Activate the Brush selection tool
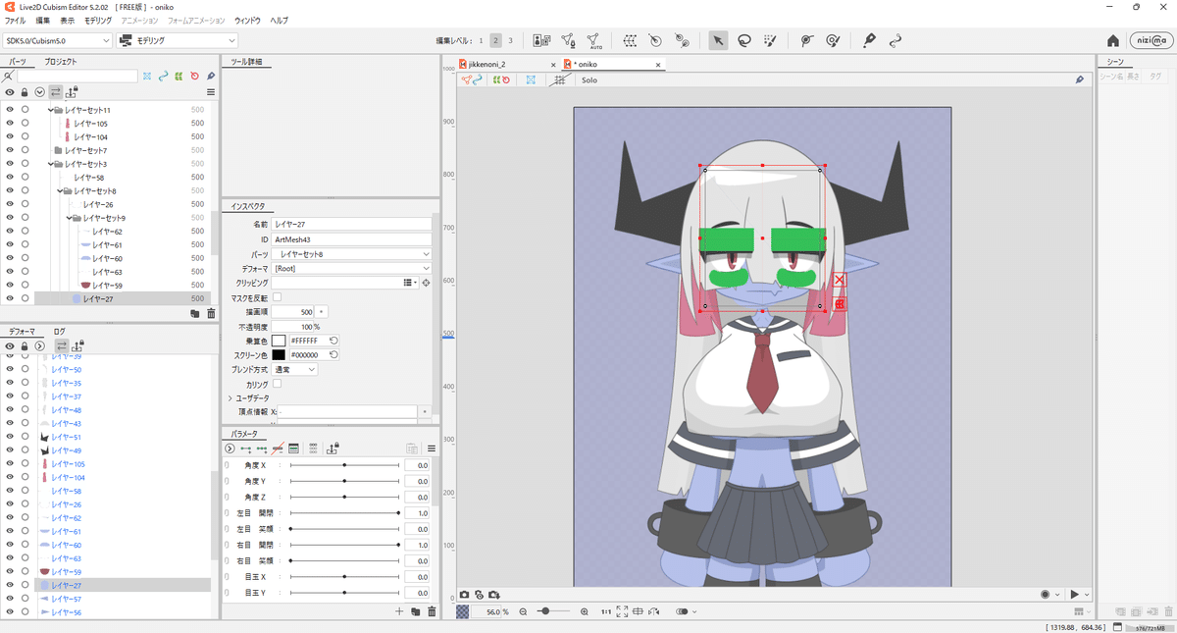The height and width of the screenshot is (633, 1177). [771, 40]
